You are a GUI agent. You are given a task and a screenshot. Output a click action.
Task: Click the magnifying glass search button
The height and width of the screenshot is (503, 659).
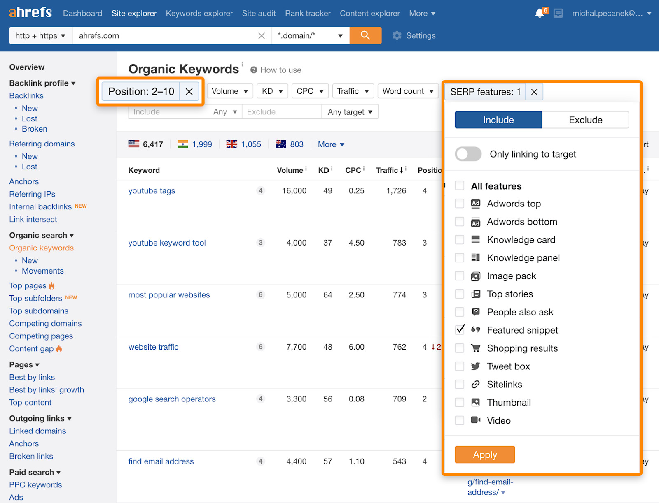[365, 35]
